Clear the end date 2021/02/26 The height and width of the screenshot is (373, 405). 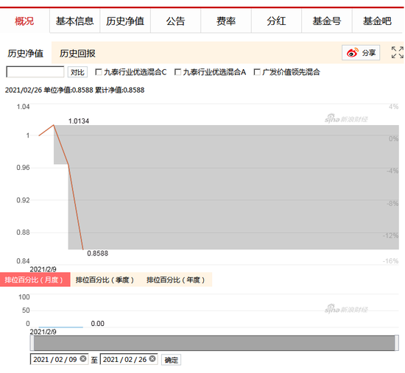point(152,359)
